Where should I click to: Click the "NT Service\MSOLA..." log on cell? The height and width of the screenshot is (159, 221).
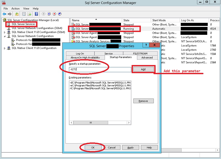point(194,41)
